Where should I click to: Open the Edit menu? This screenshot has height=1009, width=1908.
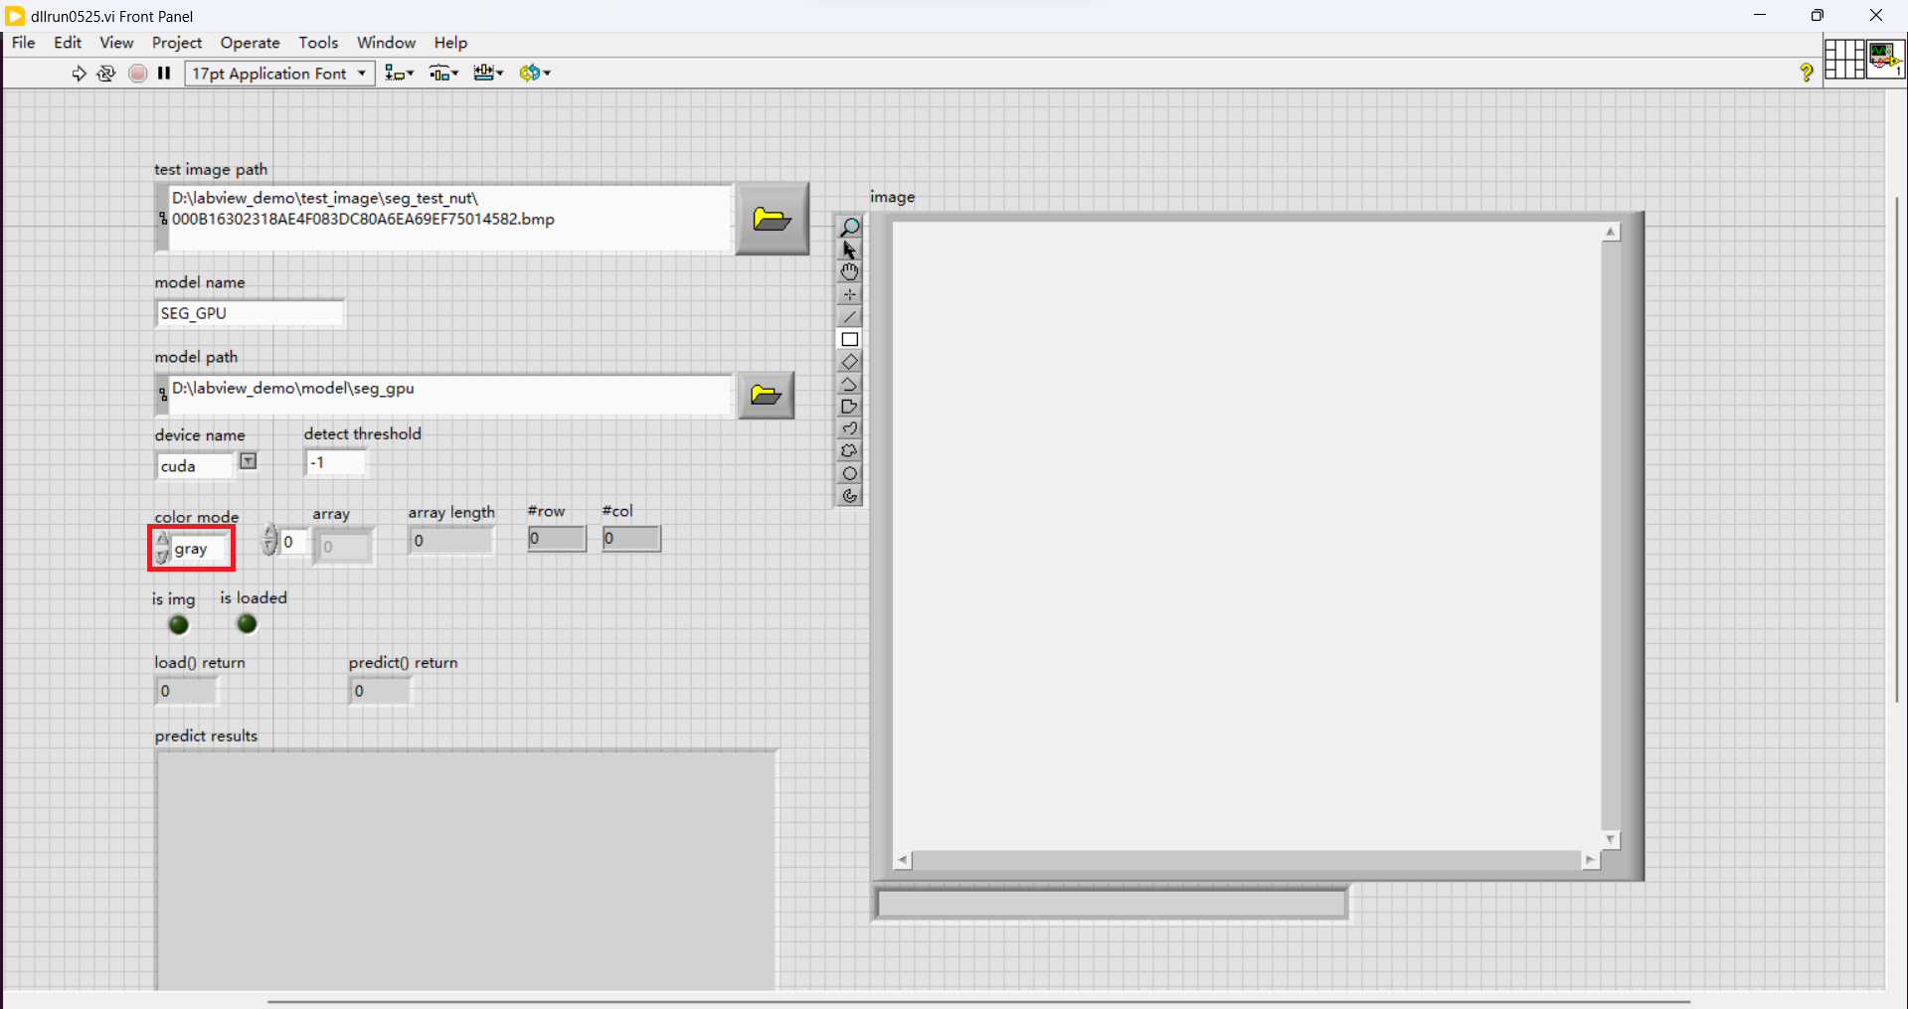[68, 43]
